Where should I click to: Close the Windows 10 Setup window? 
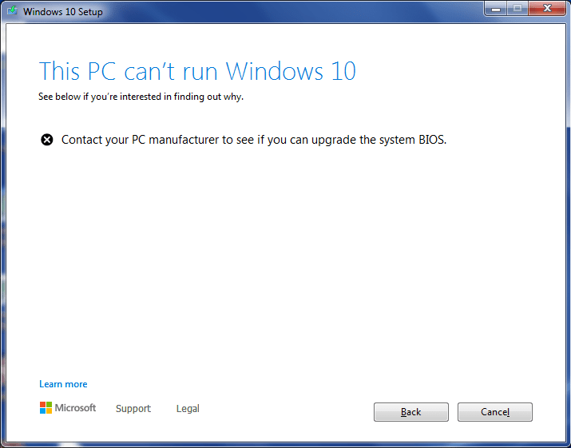(547, 9)
